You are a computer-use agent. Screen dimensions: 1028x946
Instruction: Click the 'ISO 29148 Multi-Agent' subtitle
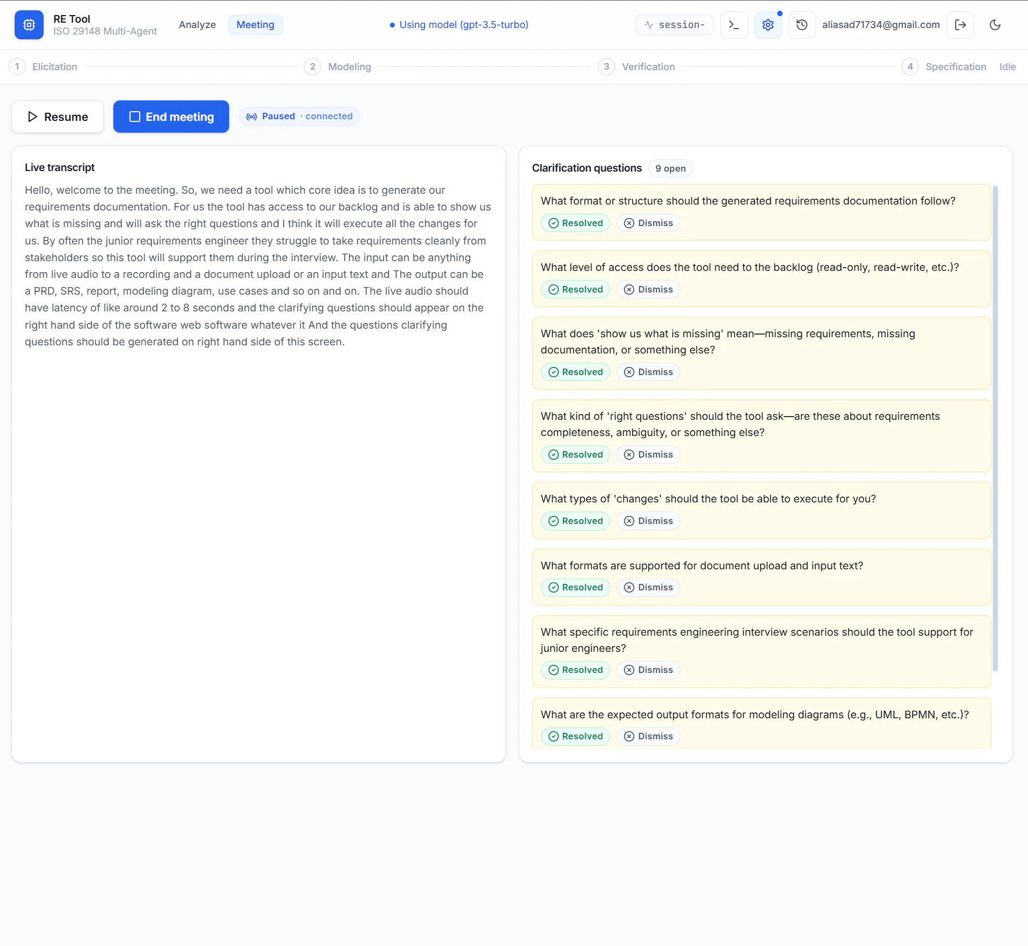tap(105, 31)
